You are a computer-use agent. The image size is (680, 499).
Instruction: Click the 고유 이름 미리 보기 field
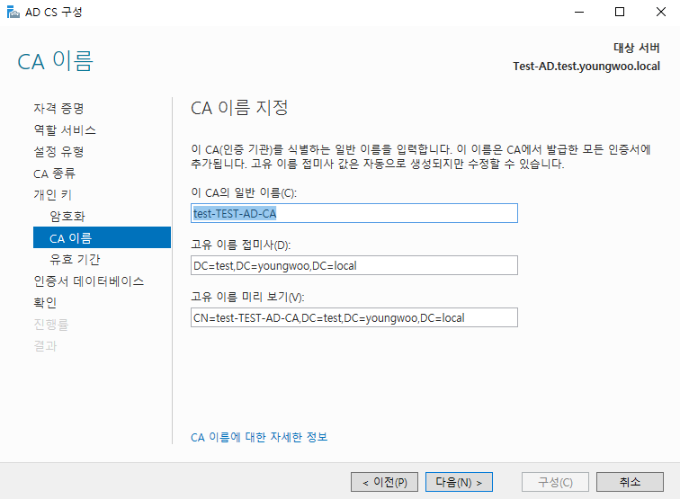point(354,317)
